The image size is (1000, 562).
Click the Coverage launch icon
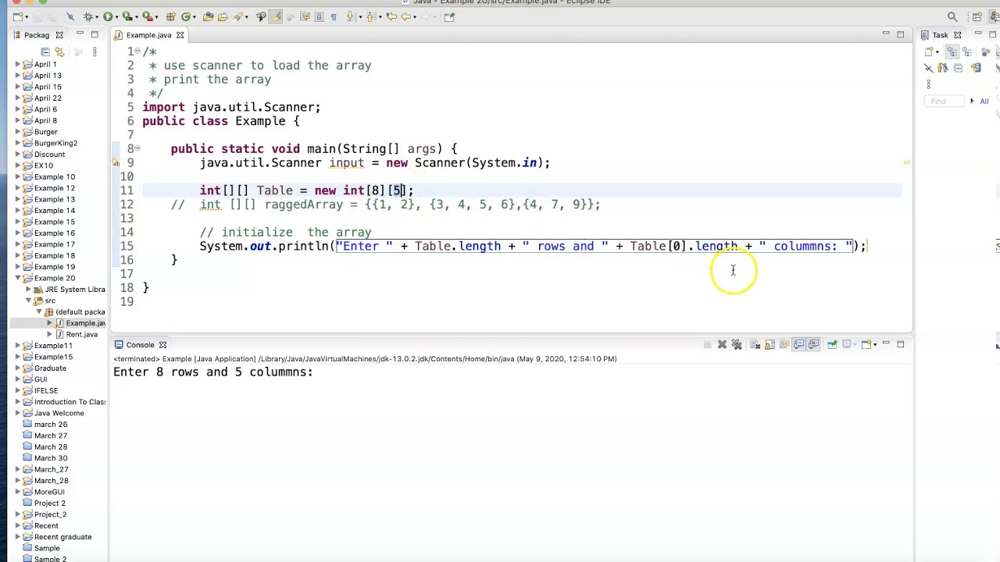pos(127,16)
